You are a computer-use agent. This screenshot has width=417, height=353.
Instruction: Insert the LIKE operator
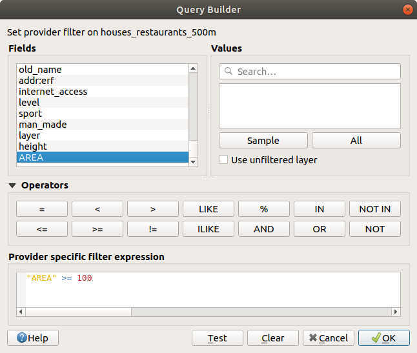click(x=208, y=209)
